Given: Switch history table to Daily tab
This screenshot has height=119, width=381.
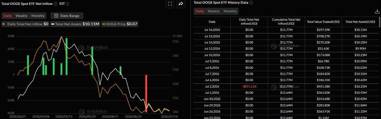Looking at the screenshot, I should pyautogui.click(x=200, y=11).
